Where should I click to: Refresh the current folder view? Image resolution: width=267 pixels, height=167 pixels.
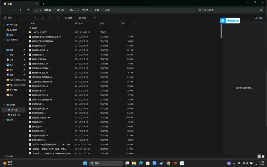click(x=28, y=10)
